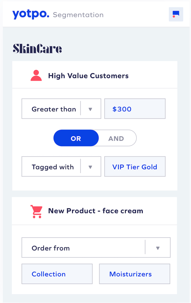The height and width of the screenshot is (303, 191).
Task: Select the New Product - face cream header
Action: pos(96,211)
